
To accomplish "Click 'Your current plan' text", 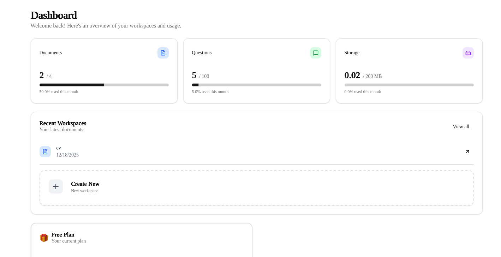I will click(69, 241).
